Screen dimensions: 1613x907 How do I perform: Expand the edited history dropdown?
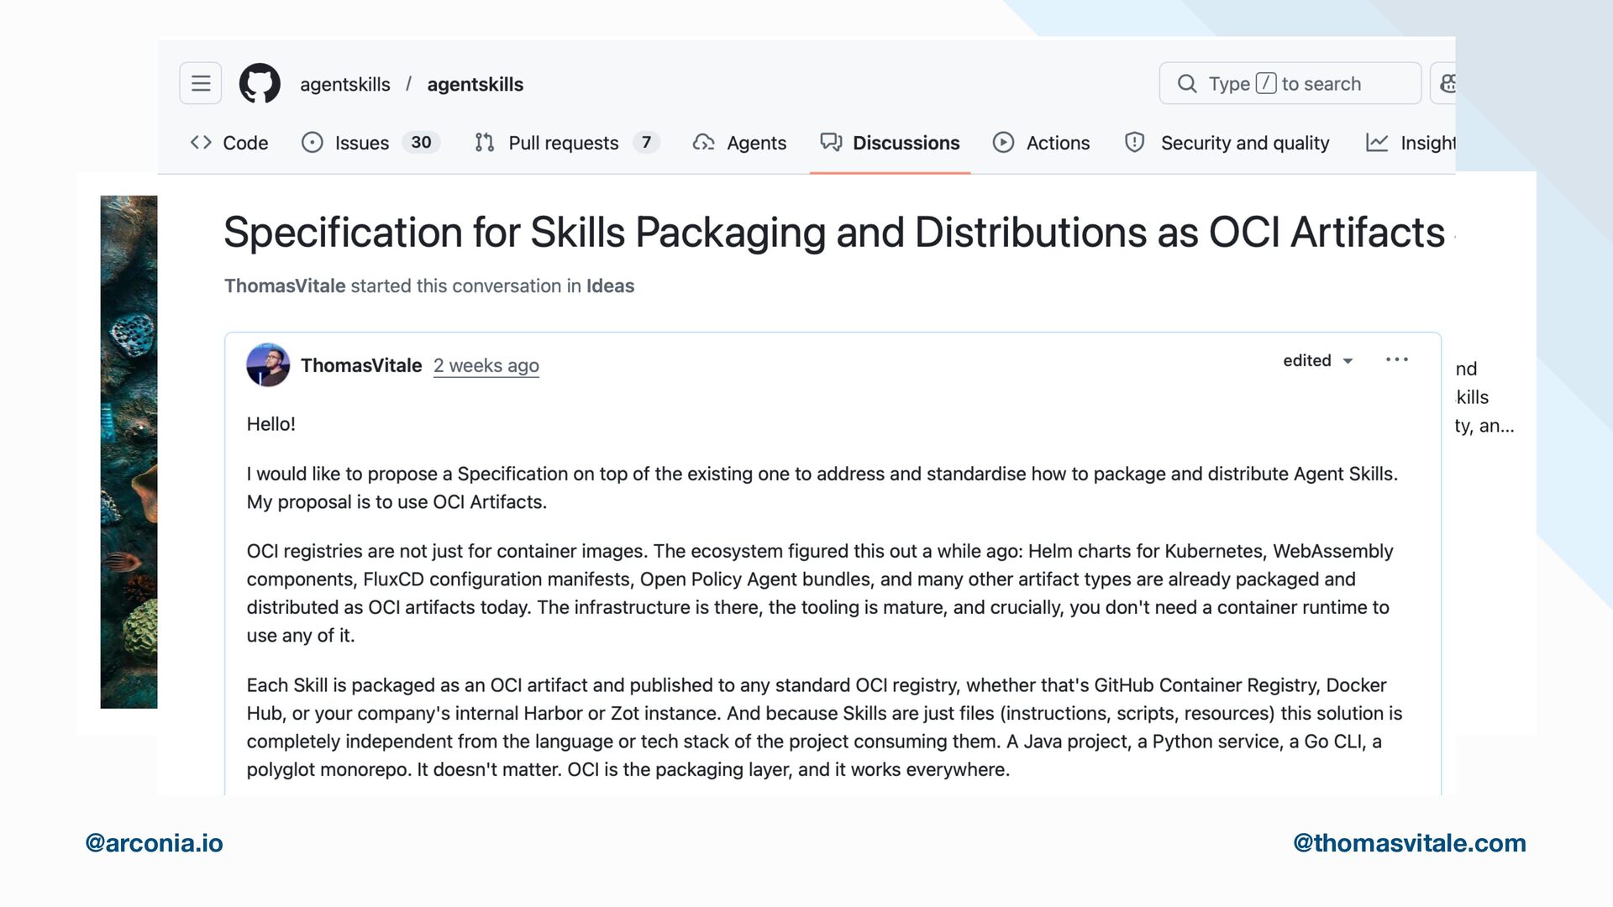click(x=1317, y=360)
